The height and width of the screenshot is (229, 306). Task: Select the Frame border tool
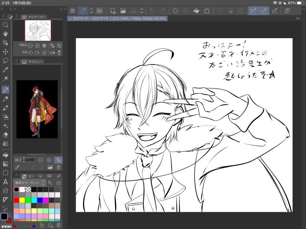[5, 191]
